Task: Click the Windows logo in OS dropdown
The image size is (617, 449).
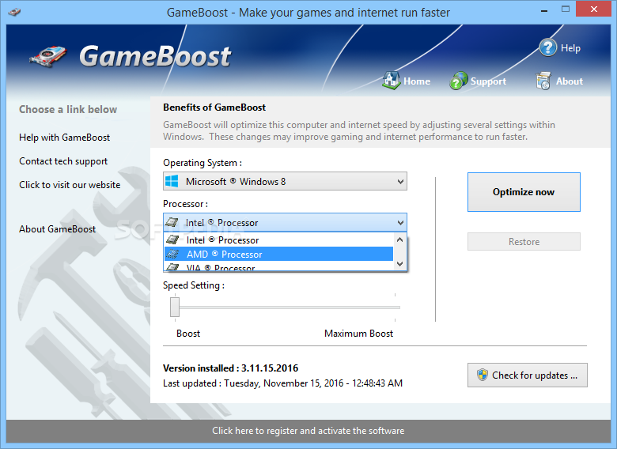Action: 172,181
